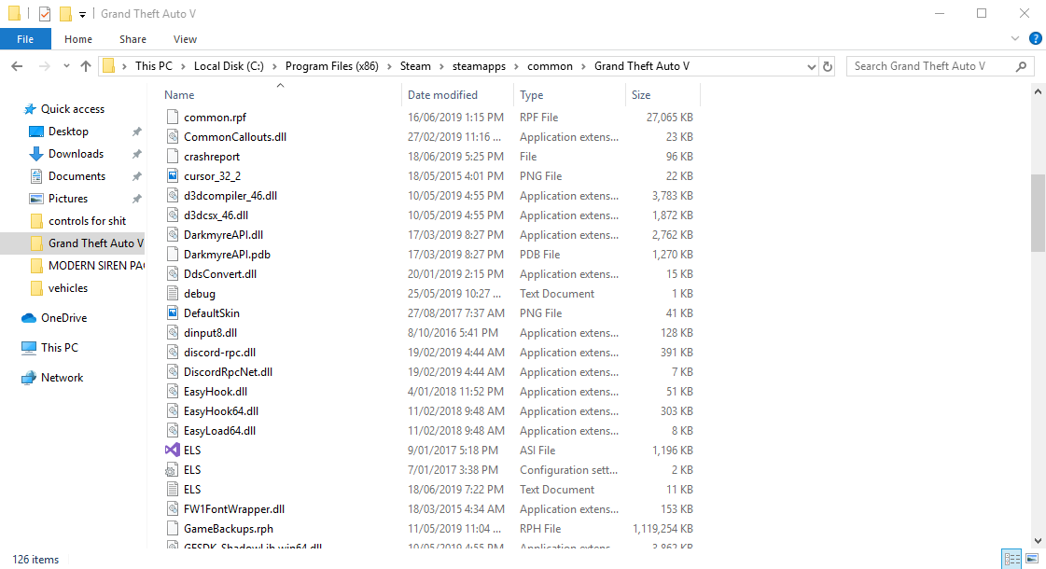Select Quick access in navigation pane
This screenshot has width=1046, height=569.
(73, 109)
